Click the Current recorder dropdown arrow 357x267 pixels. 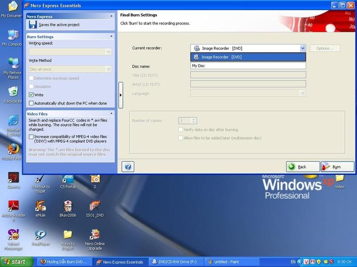click(303, 48)
